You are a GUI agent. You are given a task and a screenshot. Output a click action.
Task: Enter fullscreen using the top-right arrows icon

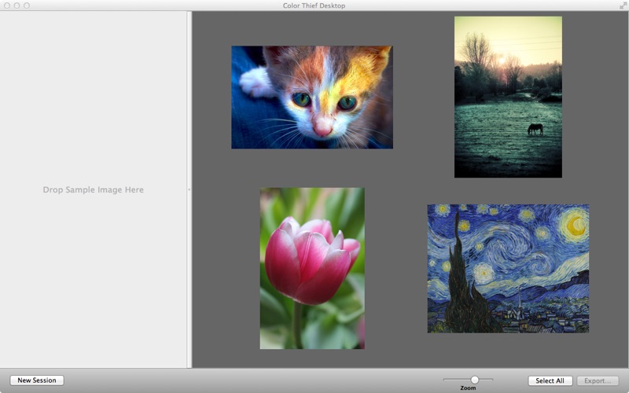tap(622, 6)
